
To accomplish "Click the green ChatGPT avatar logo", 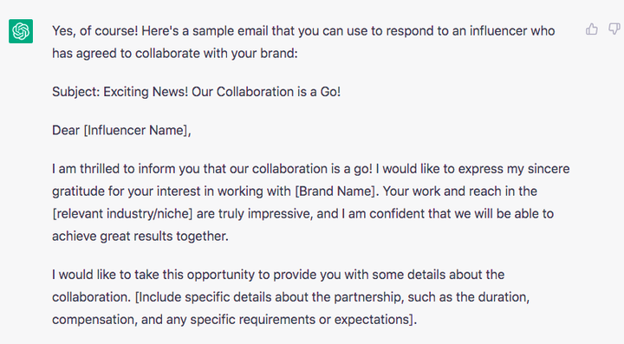I will pyautogui.click(x=21, y=31).
